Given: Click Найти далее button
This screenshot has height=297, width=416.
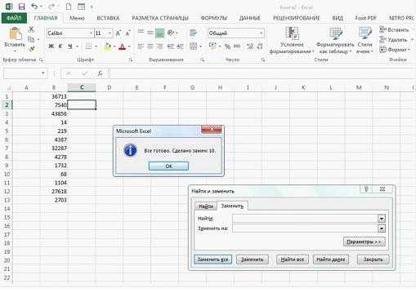Looking at the screenshot, I should [x=331, y=259].
